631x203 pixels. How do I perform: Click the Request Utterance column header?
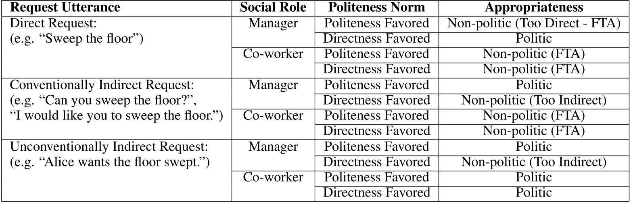tap(65, 8)
